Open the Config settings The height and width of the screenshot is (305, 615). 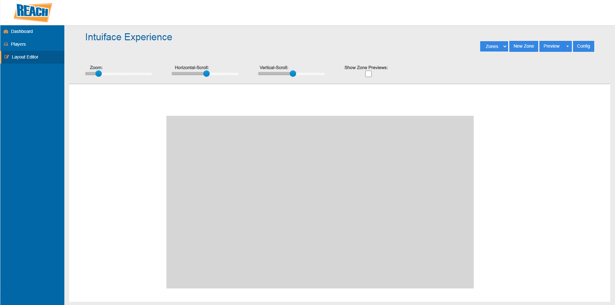point(583,46)
